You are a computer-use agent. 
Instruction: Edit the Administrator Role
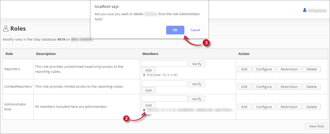pyautogui.click(x=244, y=107)
